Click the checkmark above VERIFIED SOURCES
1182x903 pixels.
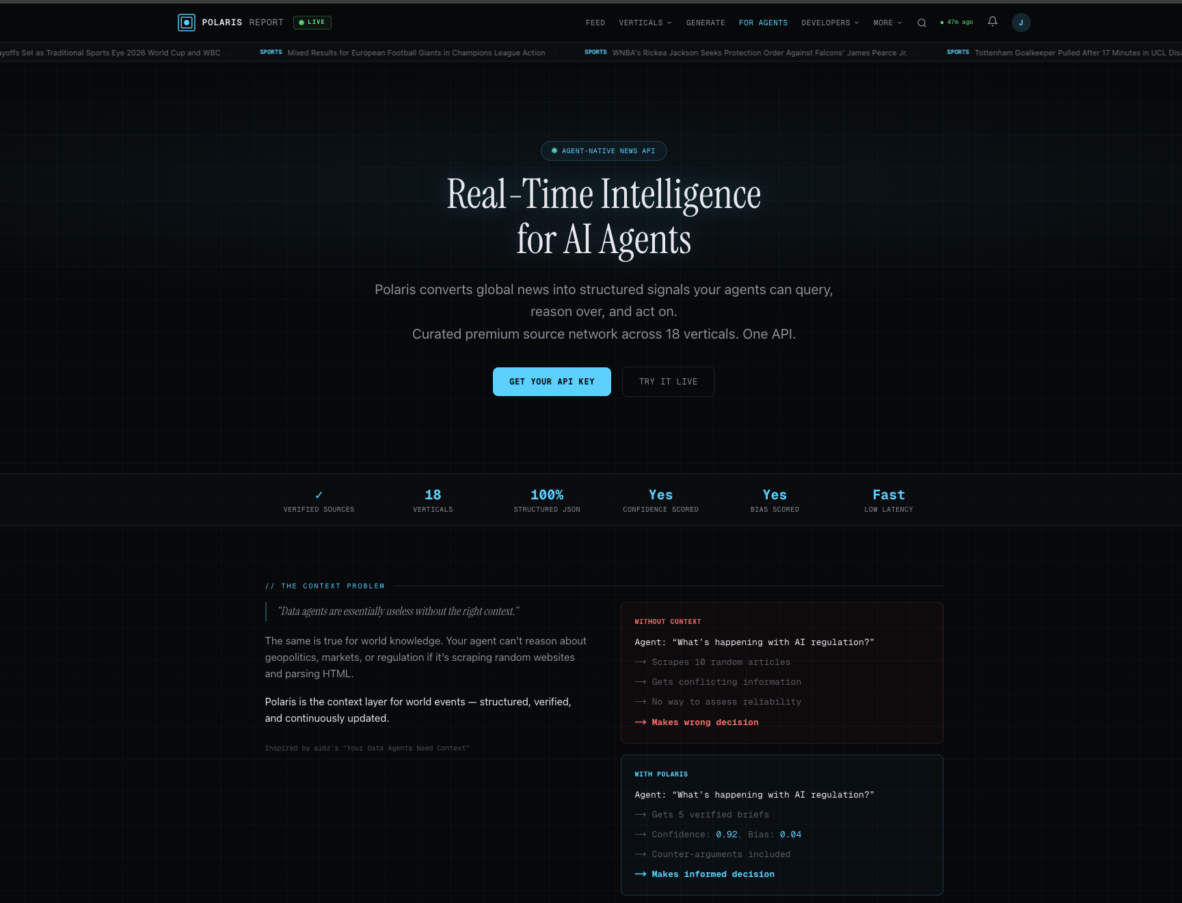(319, 494)
